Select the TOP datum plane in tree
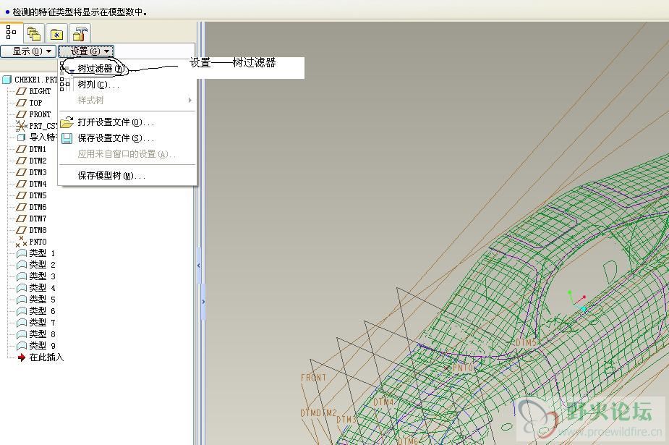Screen dimensions: 669x445 coord(35,103)
